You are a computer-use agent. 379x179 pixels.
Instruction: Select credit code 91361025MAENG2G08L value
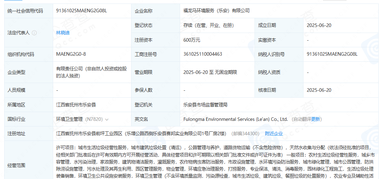pos(81,11)
